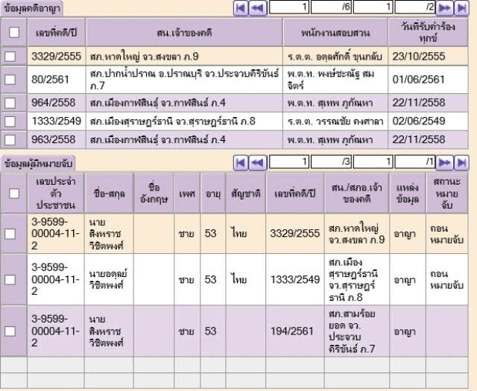
Task: Check the row for case 1333/2549 in cases table
Action: 10,121
